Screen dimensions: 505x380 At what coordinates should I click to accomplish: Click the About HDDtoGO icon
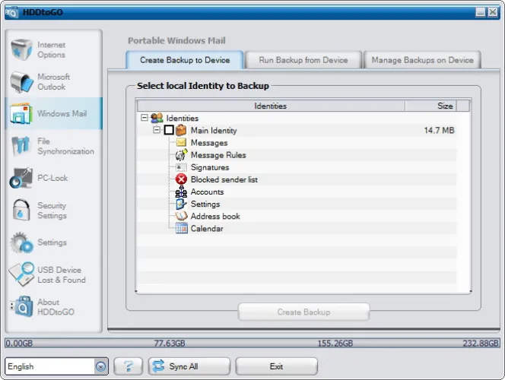[x=21, y=306]
